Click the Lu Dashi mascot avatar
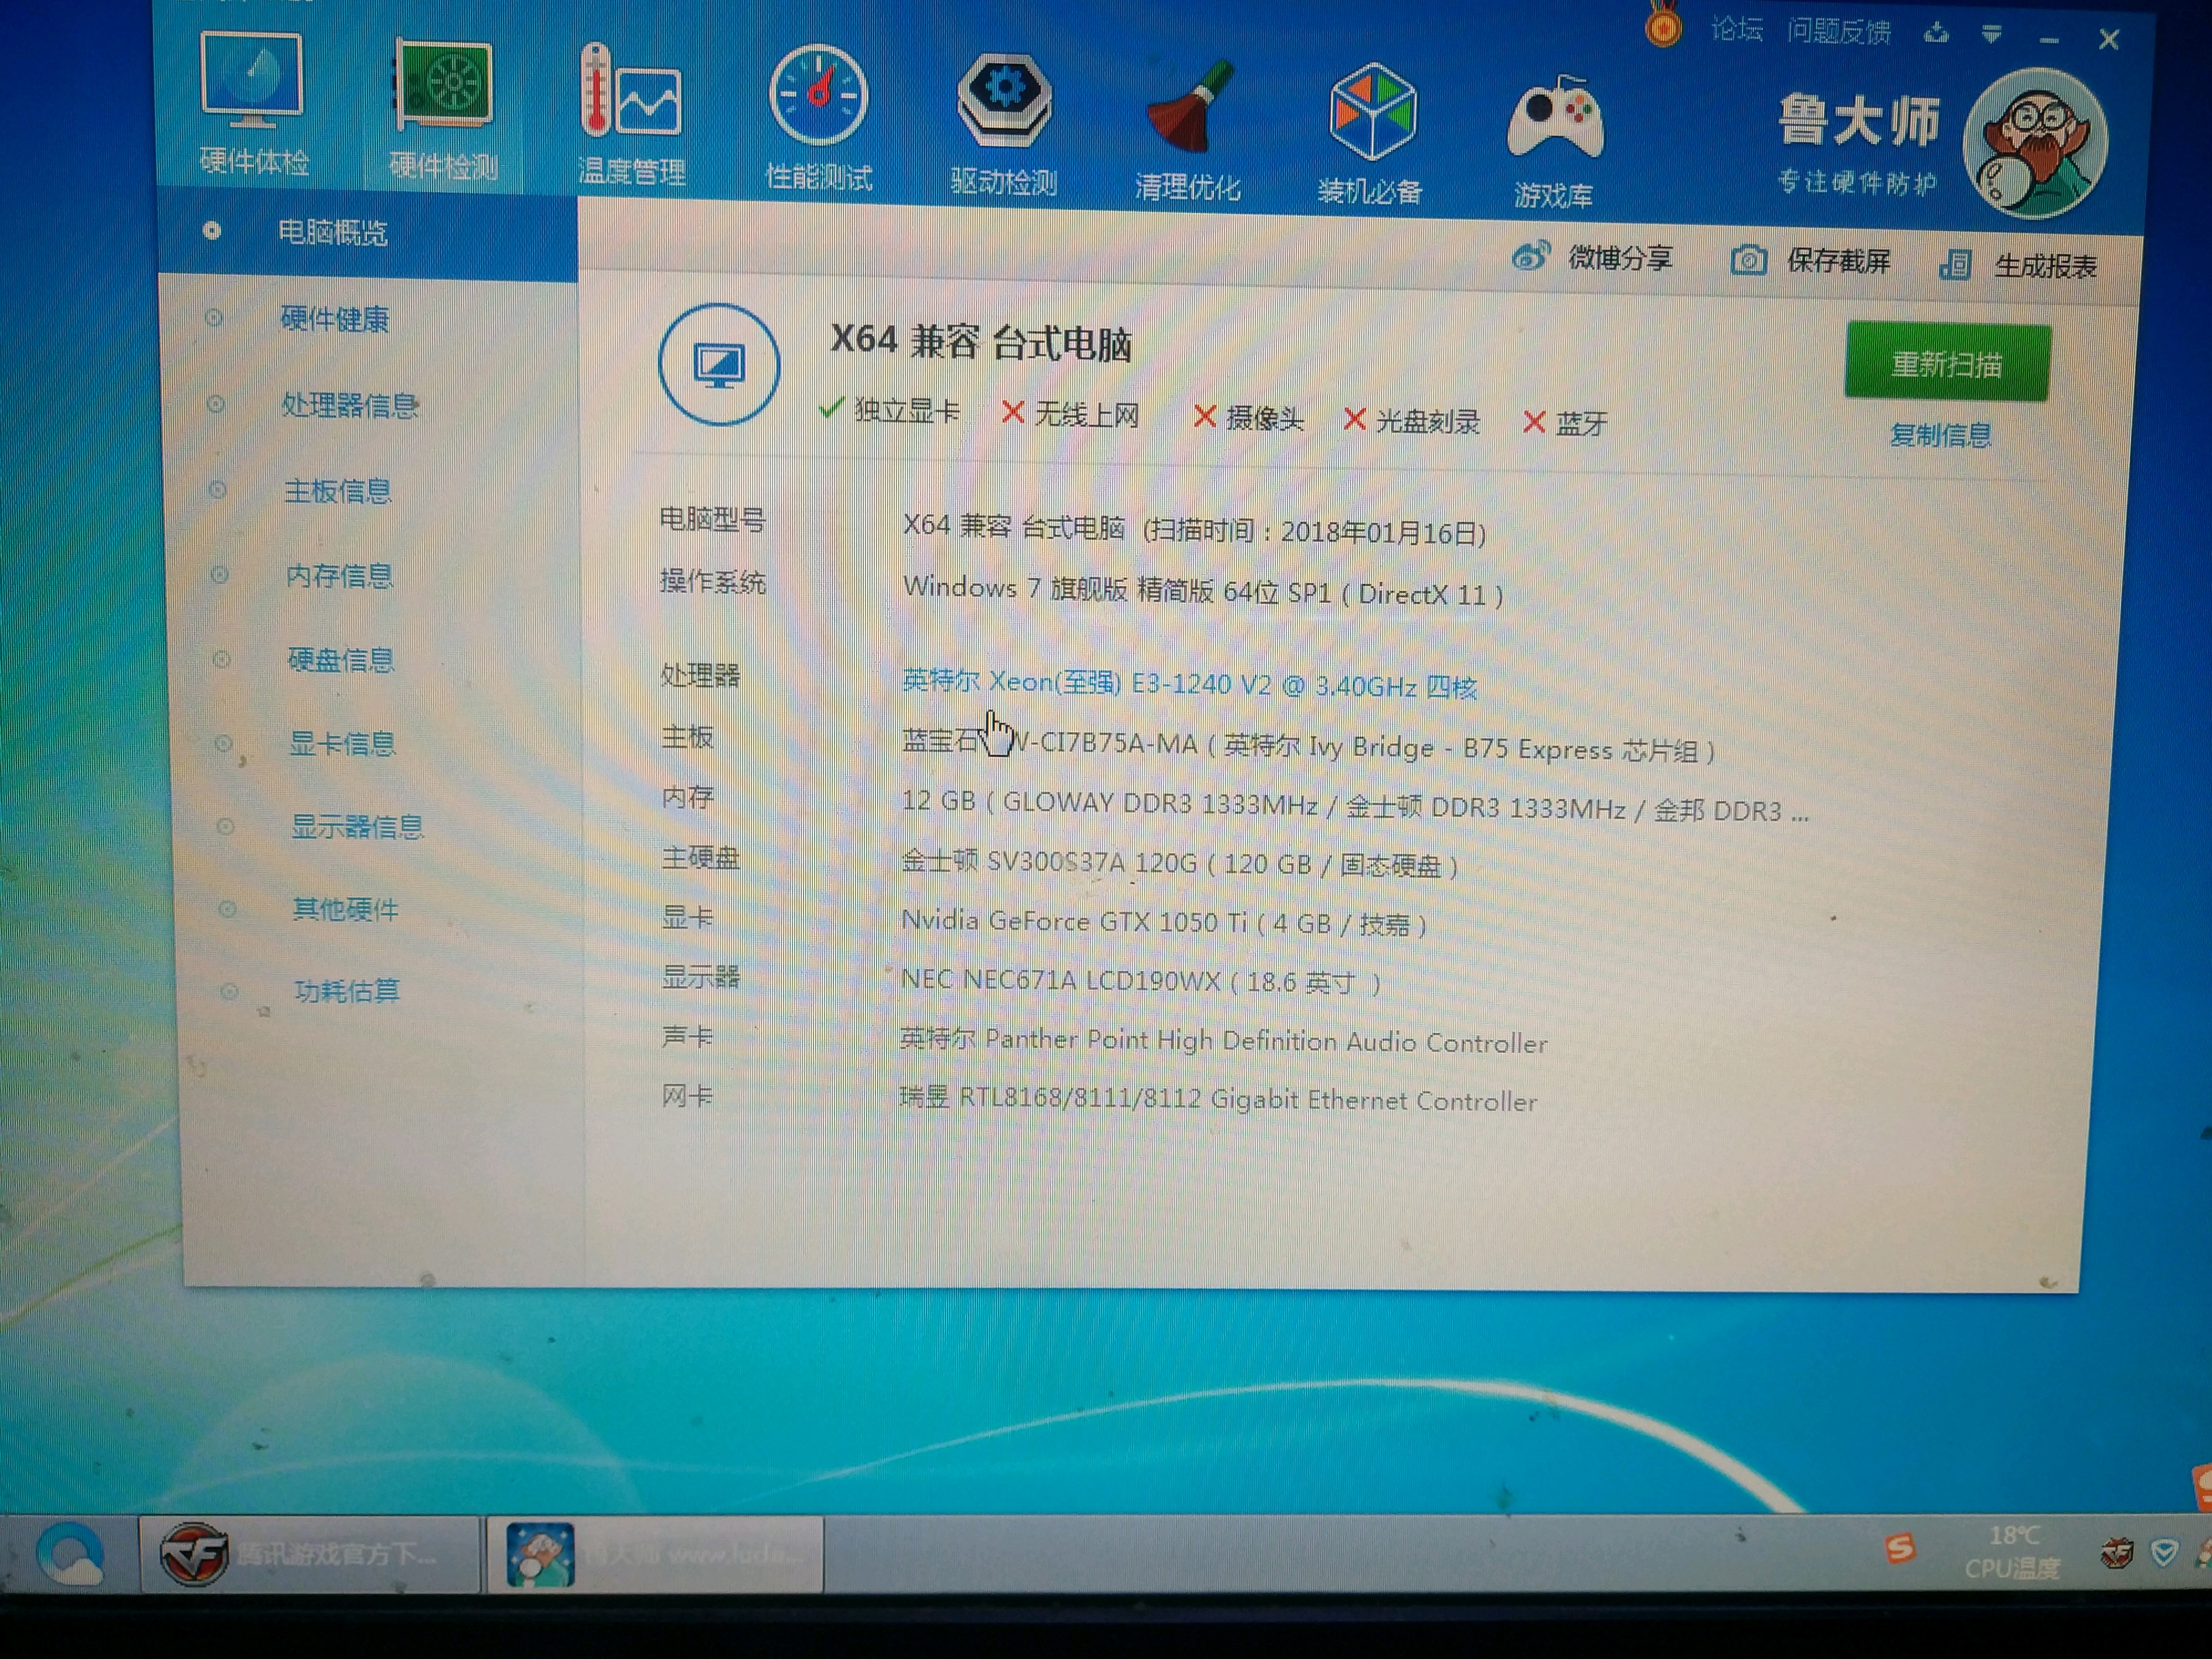The height and width of the screenshot is (1659, 2212). pyautogui.click(x=2035, y=143)
